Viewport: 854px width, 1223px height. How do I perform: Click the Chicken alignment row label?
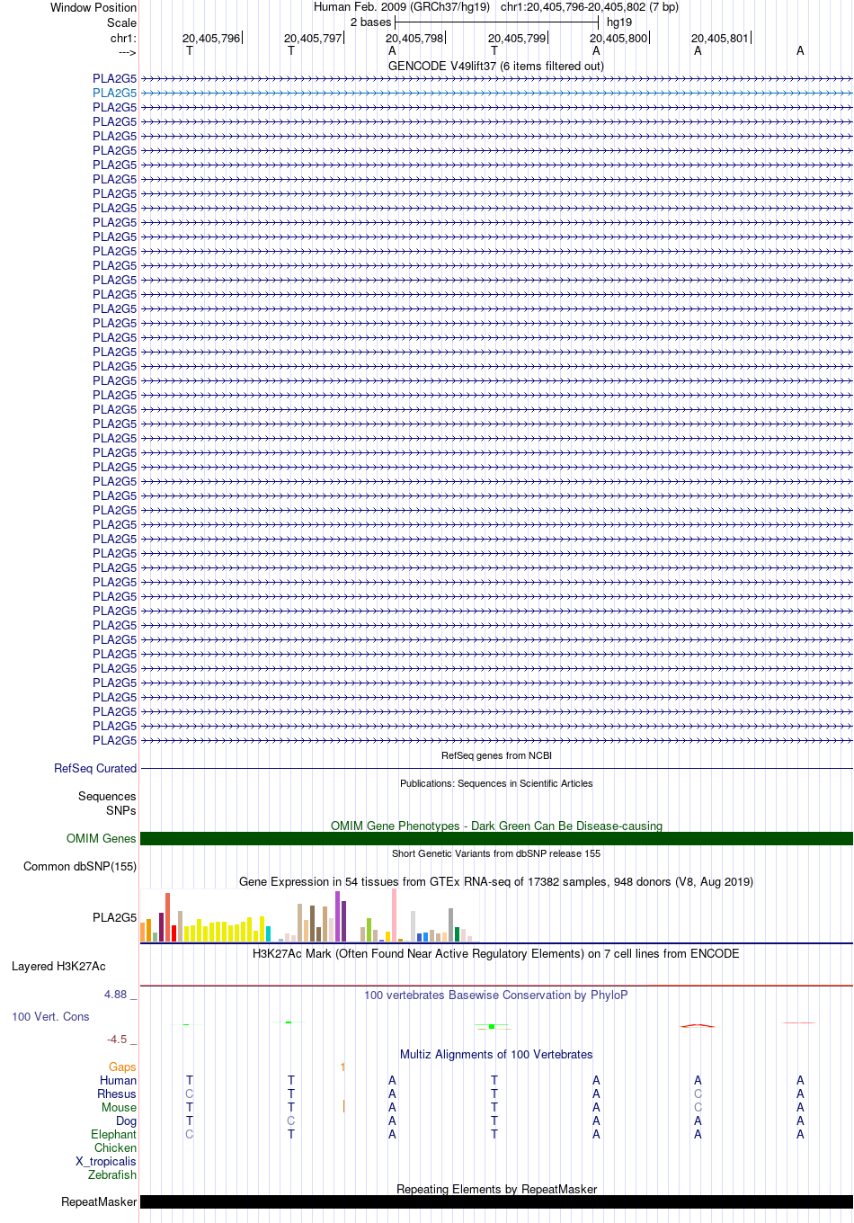pos(116,1148)
